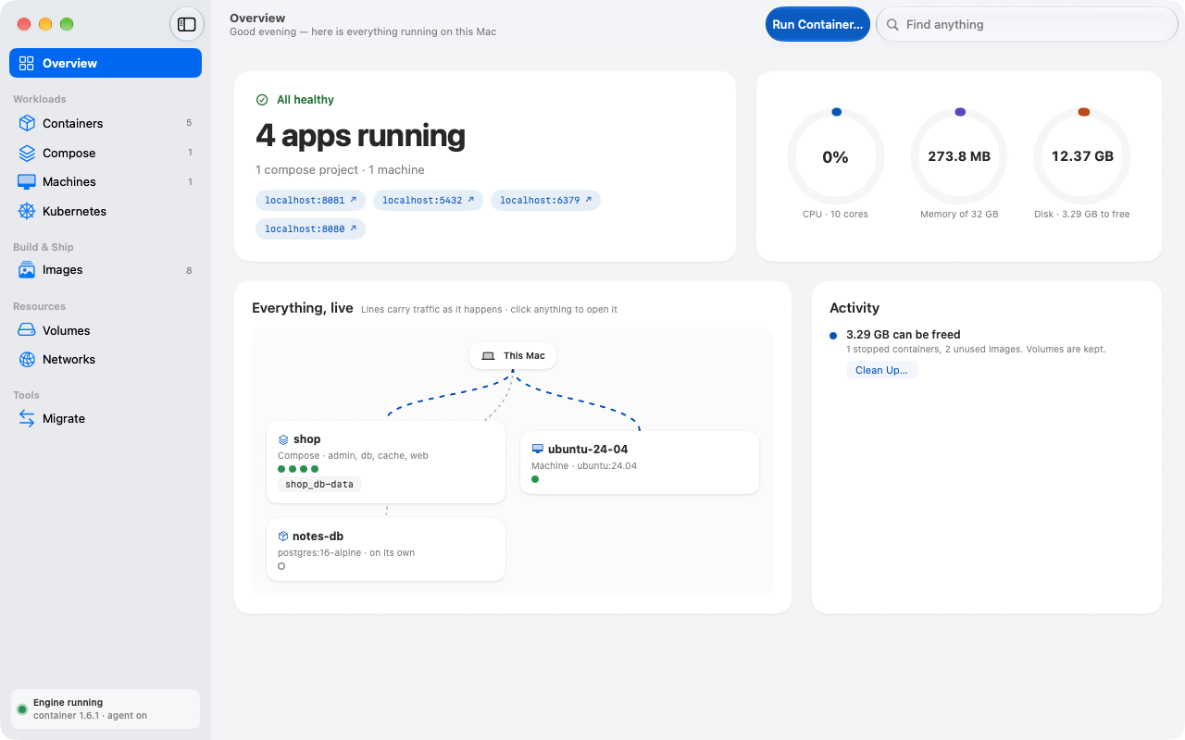Click the notes-db cube icon
Image resolution: width=1185 pixels, height=740 pixels.
283,536
